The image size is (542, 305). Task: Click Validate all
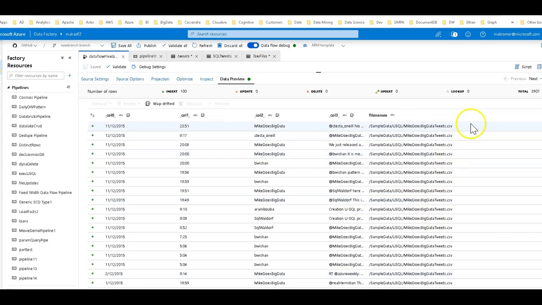point(174,45)
